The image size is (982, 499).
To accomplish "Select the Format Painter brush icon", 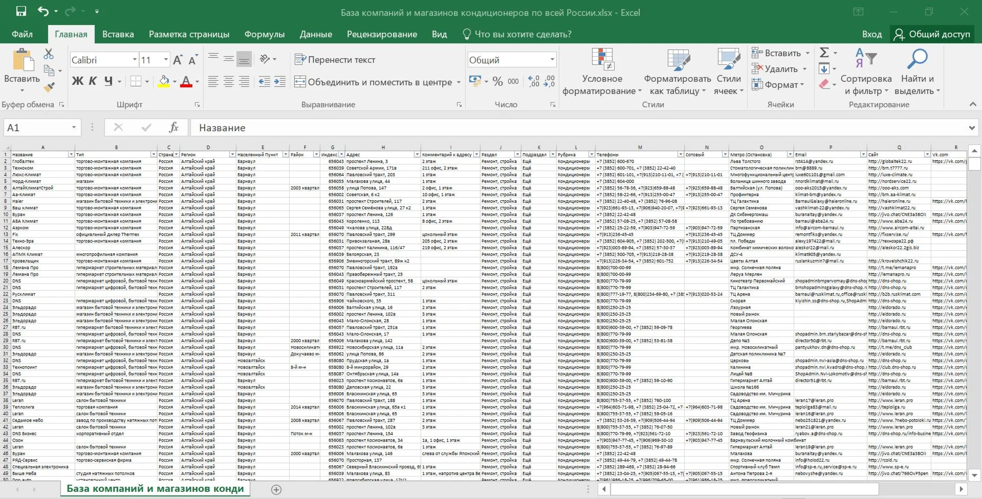I will [x=49, y=87].
